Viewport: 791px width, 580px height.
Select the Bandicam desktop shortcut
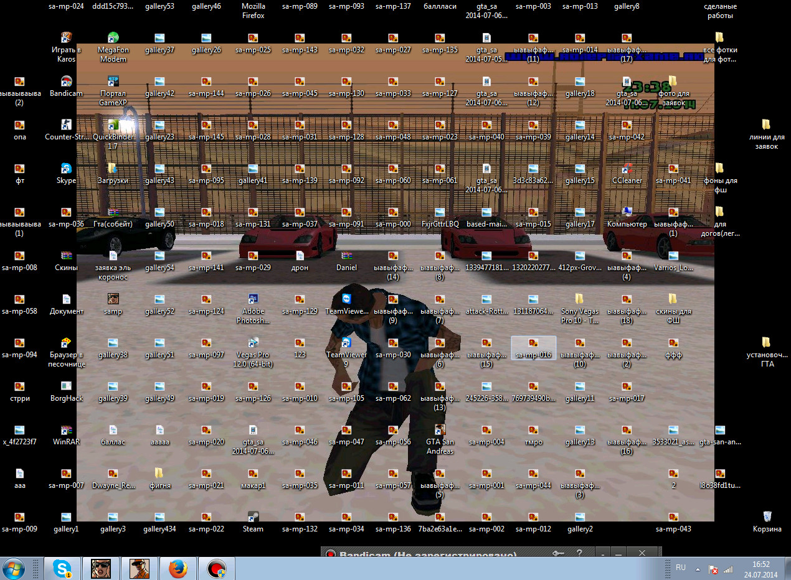(x=66, y=86)
